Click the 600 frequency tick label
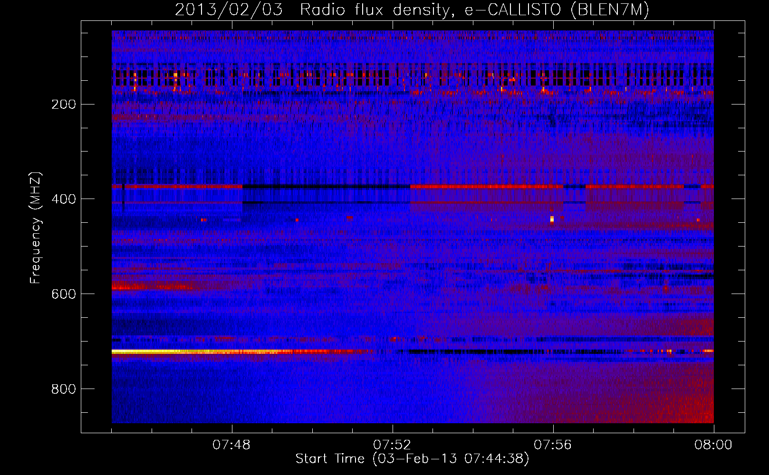The width and height of the screenshot is (769, 475). [64, 294]
